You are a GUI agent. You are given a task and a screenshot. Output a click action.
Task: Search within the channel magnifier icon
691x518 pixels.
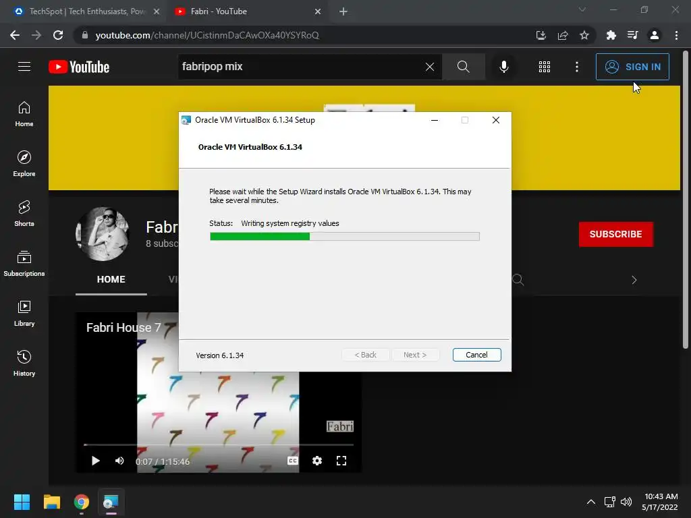(518, 280)
